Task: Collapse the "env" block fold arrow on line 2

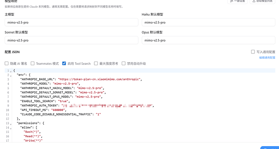Action: (x=11, y=76)
